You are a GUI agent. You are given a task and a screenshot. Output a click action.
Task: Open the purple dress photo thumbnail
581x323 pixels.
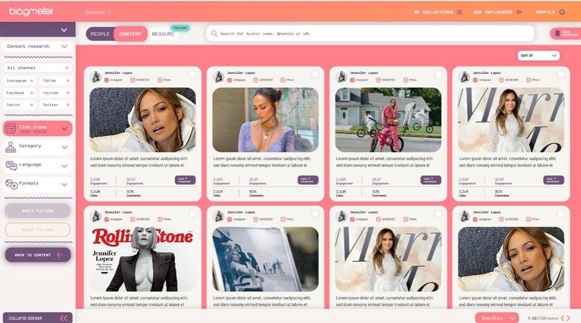265,120
